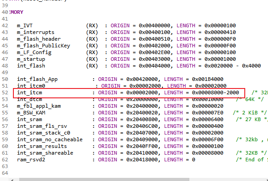
Task: Select origin value 0x00400510
Action: 155,39
